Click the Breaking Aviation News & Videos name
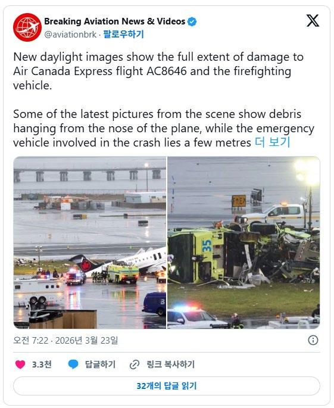This screenshot has width=334, height=408. coord(115,21)
